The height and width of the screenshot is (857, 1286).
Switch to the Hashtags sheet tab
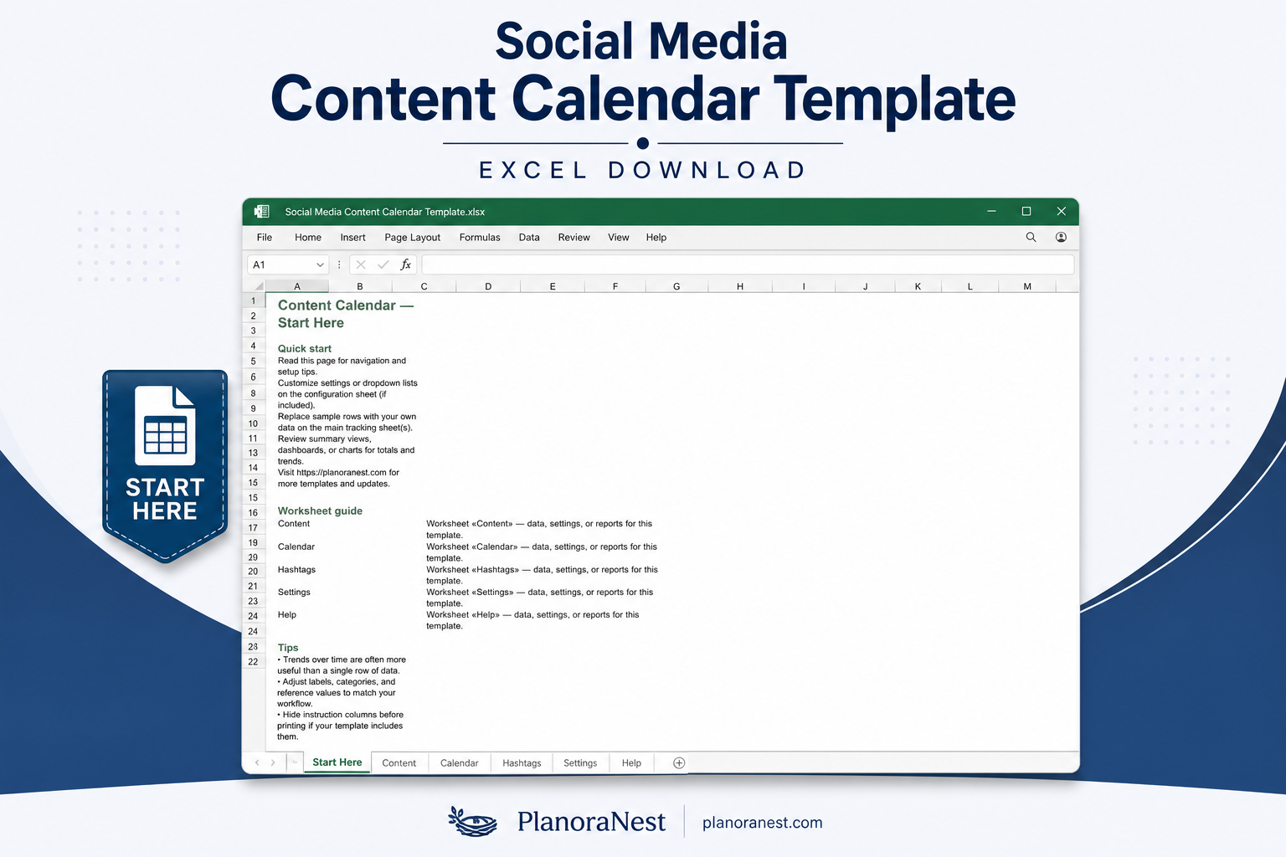[522, 763]
